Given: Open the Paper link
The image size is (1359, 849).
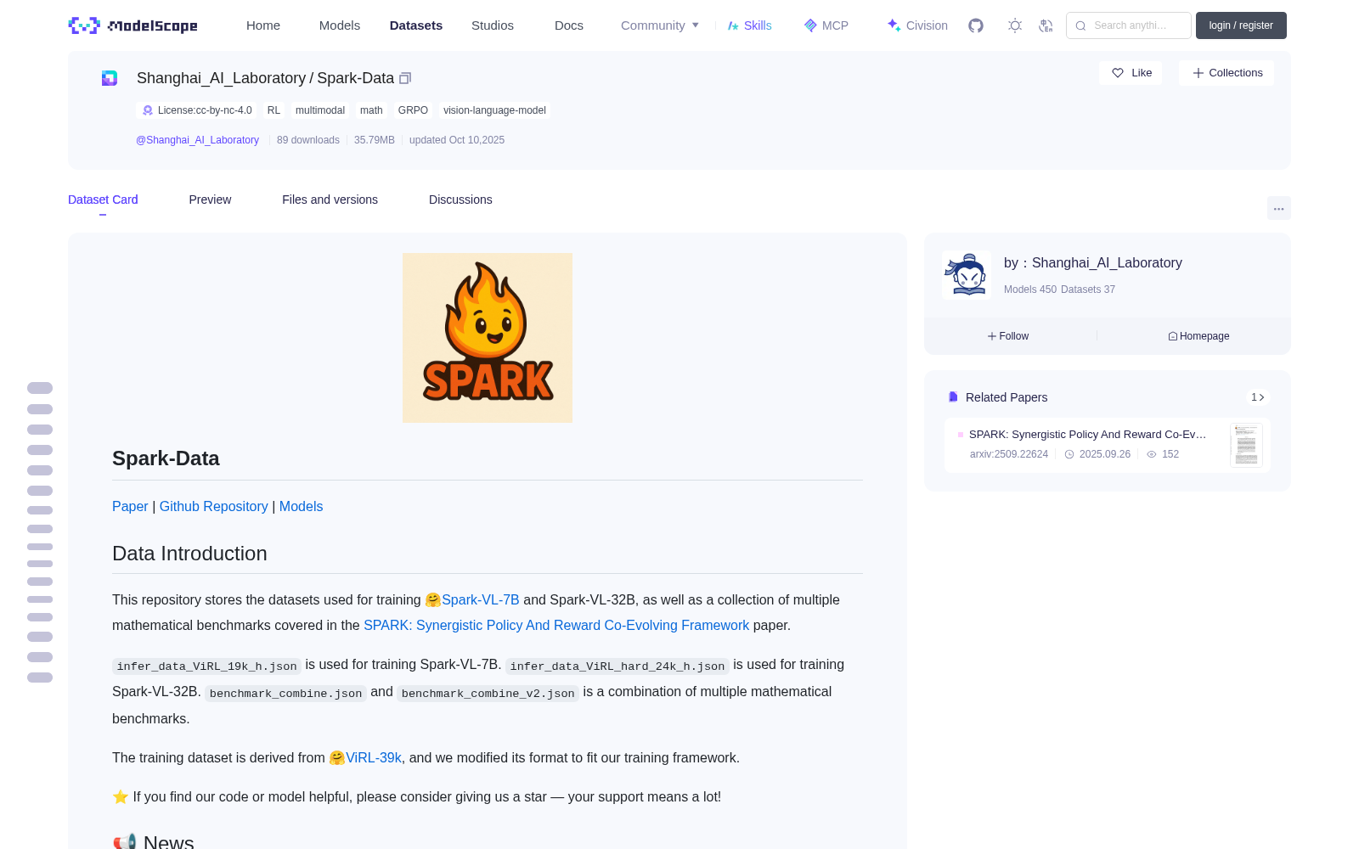Looking at the screenshot, I should tap(130, 506).
